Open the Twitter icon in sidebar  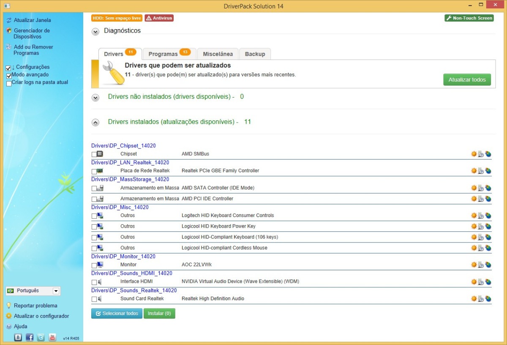(x=41, y=337)
